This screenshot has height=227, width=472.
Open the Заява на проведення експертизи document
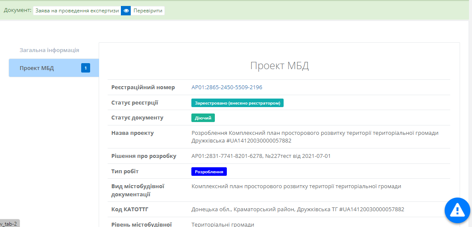(77, 11)
